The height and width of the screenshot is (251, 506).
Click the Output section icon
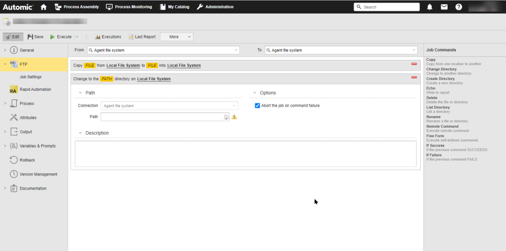click(x=14, y=132)
